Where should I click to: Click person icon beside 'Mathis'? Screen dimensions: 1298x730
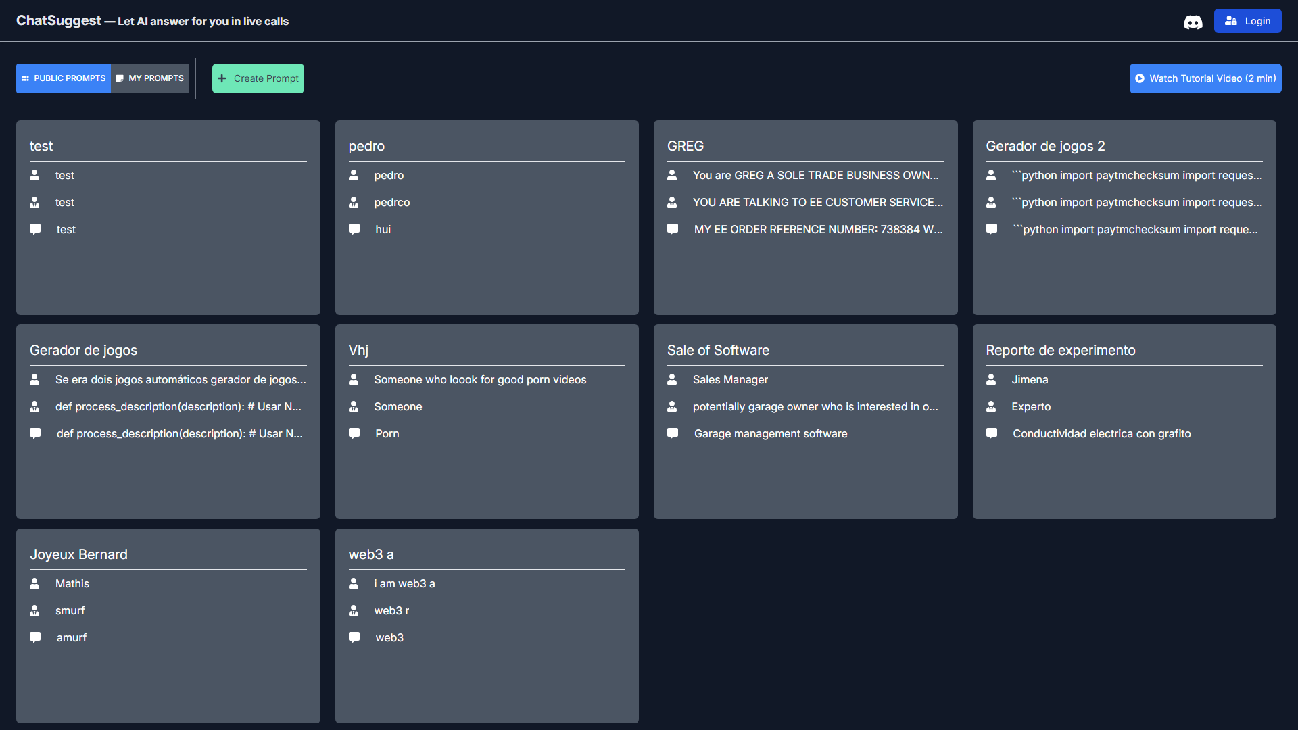click(34, 583)
